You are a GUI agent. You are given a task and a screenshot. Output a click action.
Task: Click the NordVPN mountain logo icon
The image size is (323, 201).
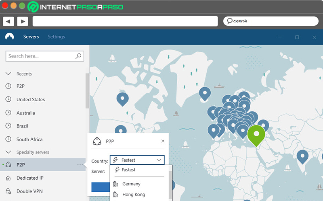click(9, 37)
